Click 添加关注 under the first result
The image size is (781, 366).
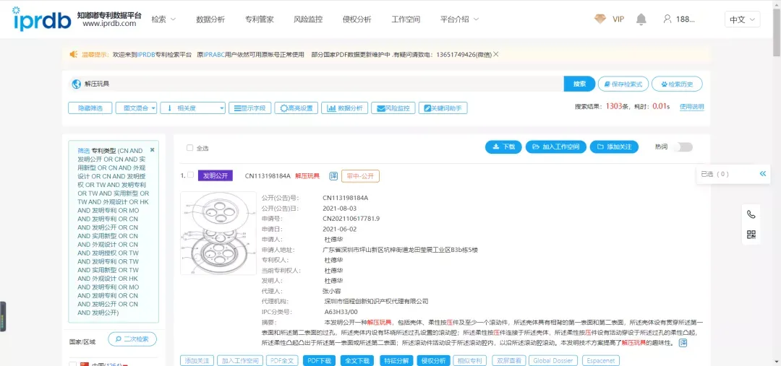(x=197, y=360)
